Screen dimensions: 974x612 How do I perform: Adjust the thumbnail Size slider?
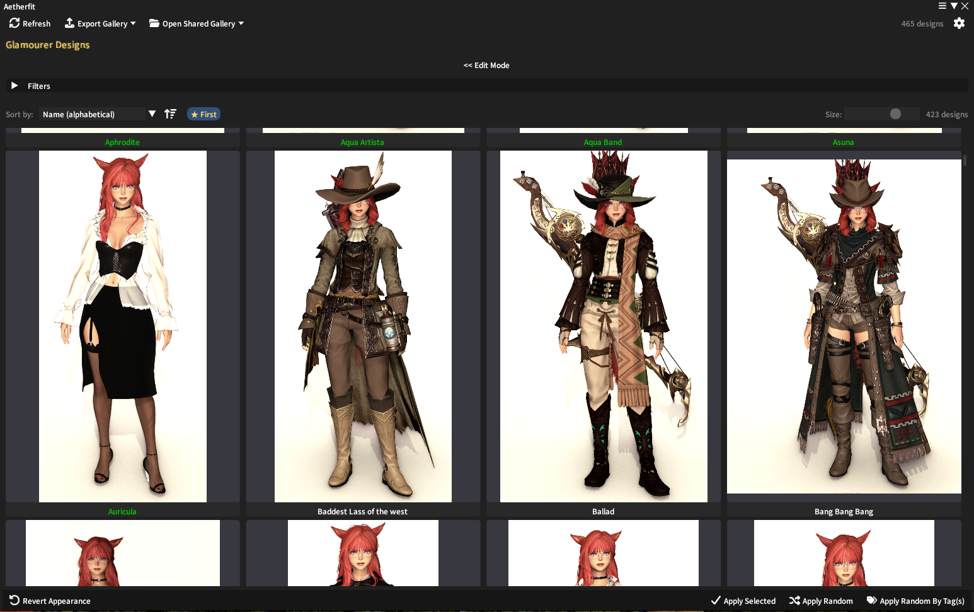point(882,114)
